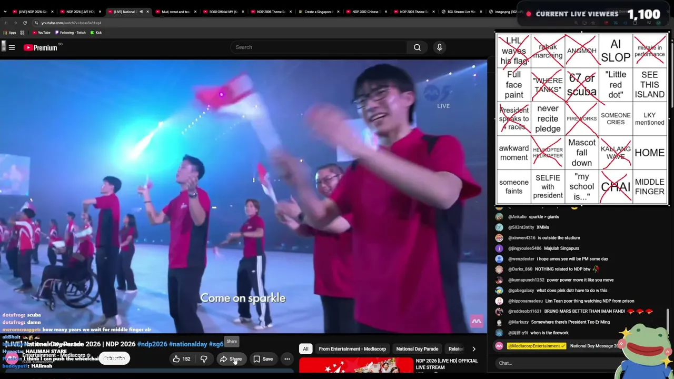Click the 'Little red dot' bingo square
Viewport: 674px width, 379px height.
point(616,85)
